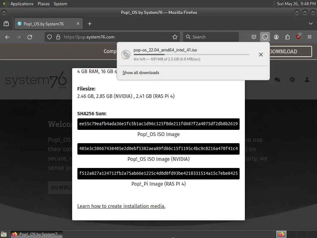Click the Firefox taskbar window button
Viewport: 317px width, 238px height.
(37, 234)
